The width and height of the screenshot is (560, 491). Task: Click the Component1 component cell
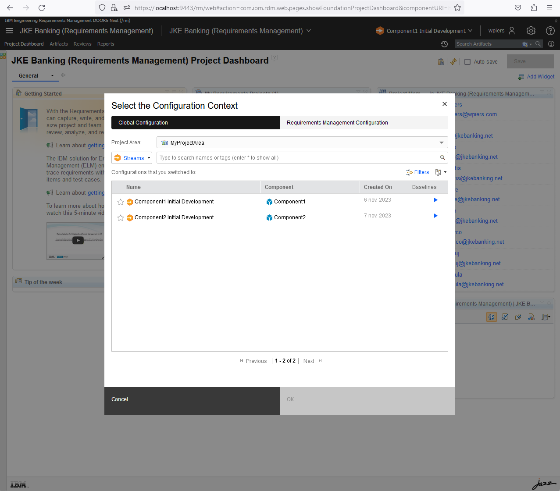pyautogui.click(x=286, y=202)
